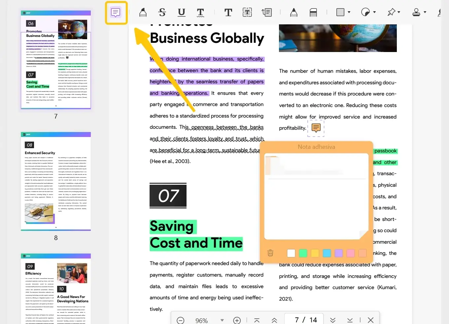Viewport: 449px width, 324px height.
Task: Pick the text box tool
Action: click(247, 13)
